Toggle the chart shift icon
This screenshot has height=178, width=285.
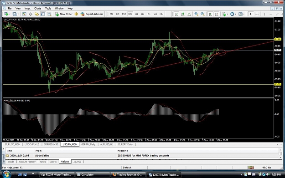217,14
